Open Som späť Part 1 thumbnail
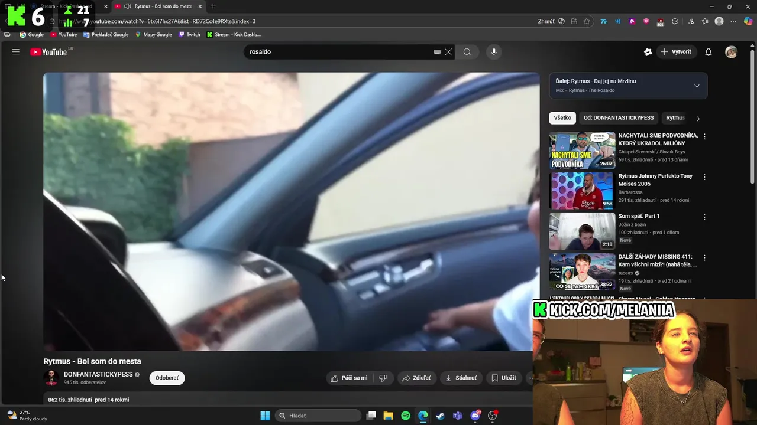 point(582,231)
